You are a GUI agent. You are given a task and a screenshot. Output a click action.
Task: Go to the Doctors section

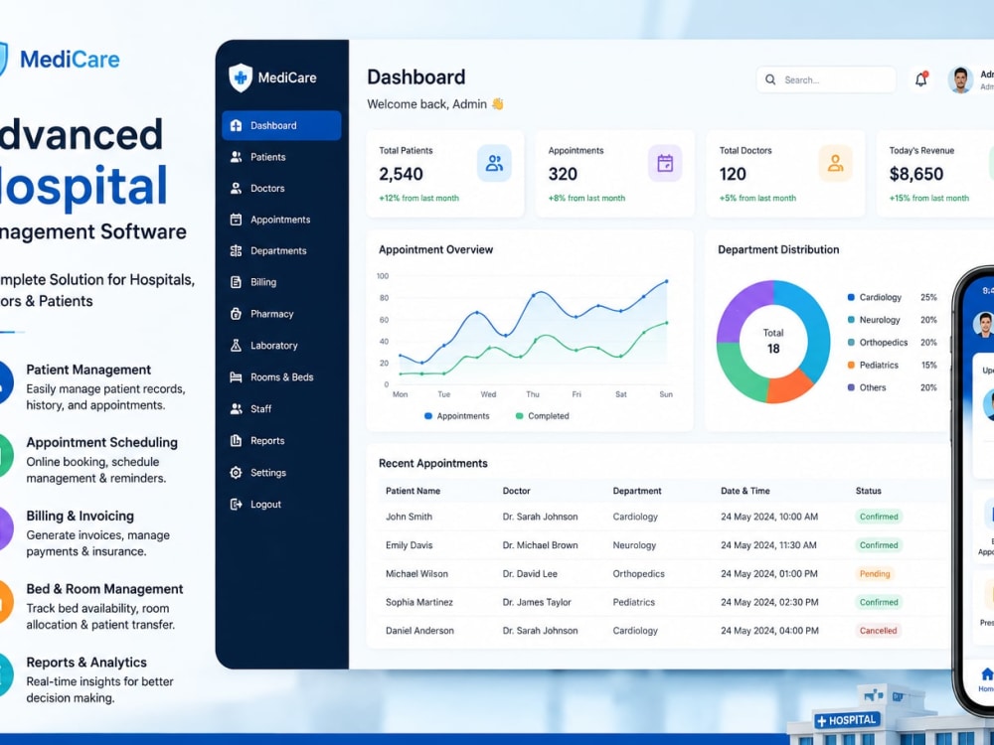(x=281, y=188)
